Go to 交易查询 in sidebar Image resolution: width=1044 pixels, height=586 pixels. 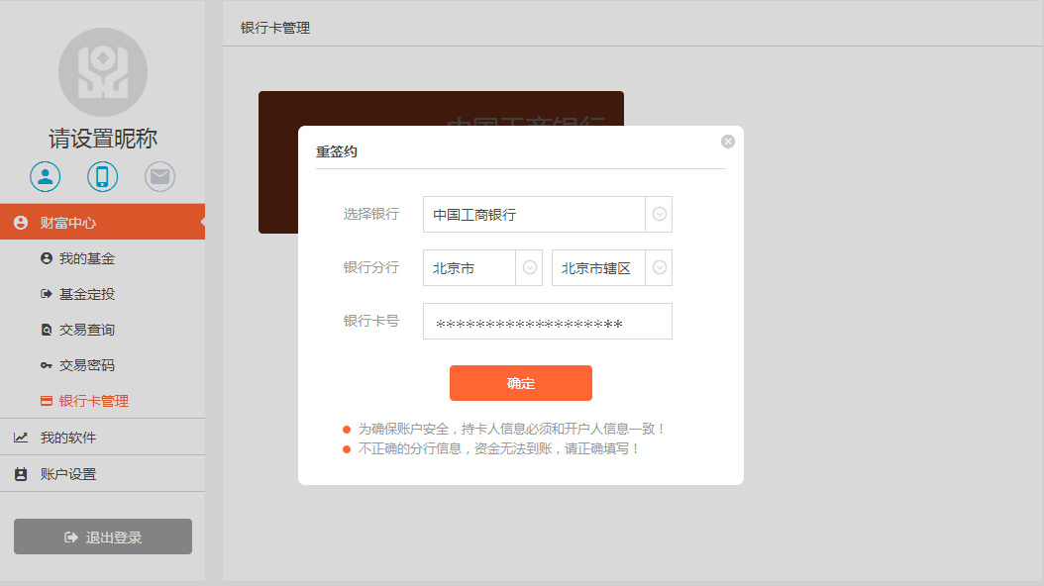(x=87, y=330)
